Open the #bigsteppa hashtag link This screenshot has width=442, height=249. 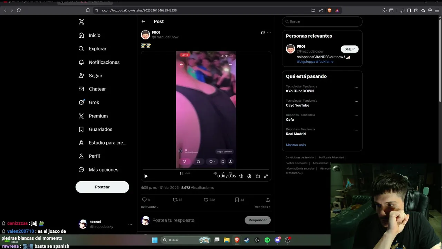point(306,62)
